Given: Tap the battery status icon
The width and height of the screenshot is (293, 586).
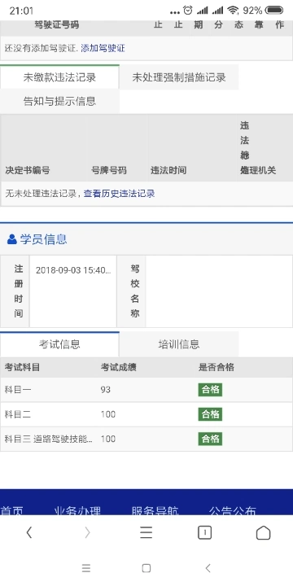Looking at the screenshot, I should (274, 11).
